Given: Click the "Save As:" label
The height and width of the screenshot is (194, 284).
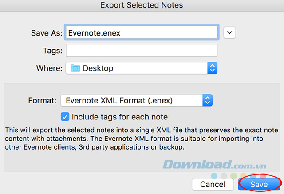Looking at the screenshot, I should click(x=46, y=33).
